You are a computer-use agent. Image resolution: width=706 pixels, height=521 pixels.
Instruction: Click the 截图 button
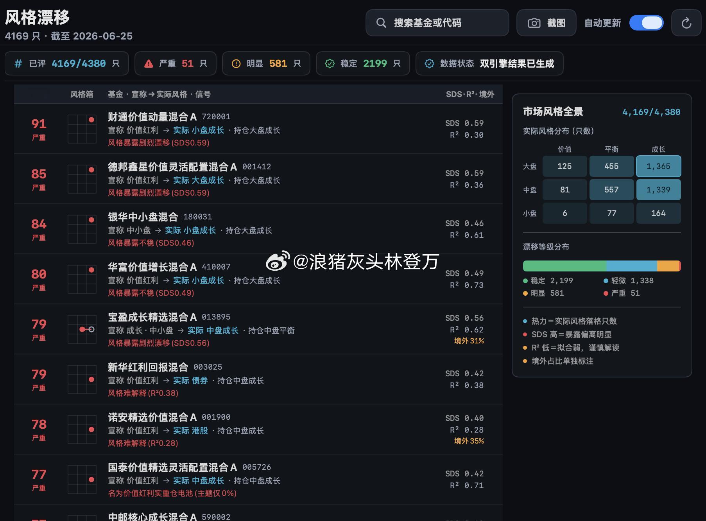pyautogui.click(x=547, y=23)
